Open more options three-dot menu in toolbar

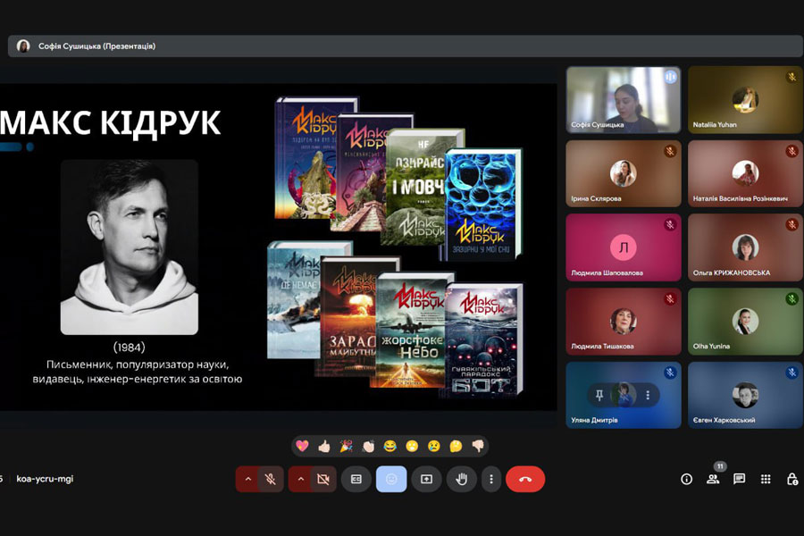pos(490,479)
